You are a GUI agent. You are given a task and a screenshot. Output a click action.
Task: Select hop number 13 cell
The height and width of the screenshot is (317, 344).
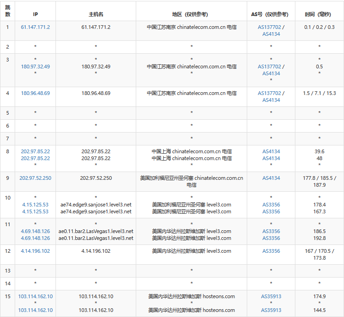click(x=8, y=271)
